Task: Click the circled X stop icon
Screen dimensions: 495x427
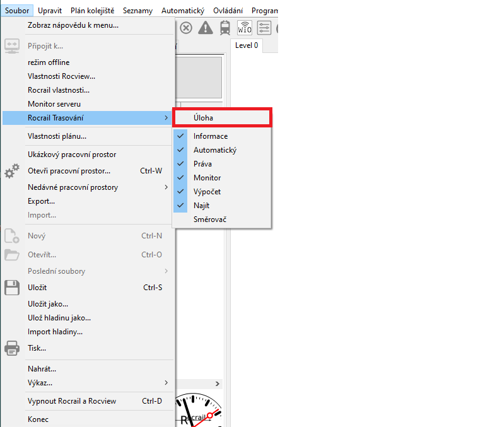Action: coord(186,28)
